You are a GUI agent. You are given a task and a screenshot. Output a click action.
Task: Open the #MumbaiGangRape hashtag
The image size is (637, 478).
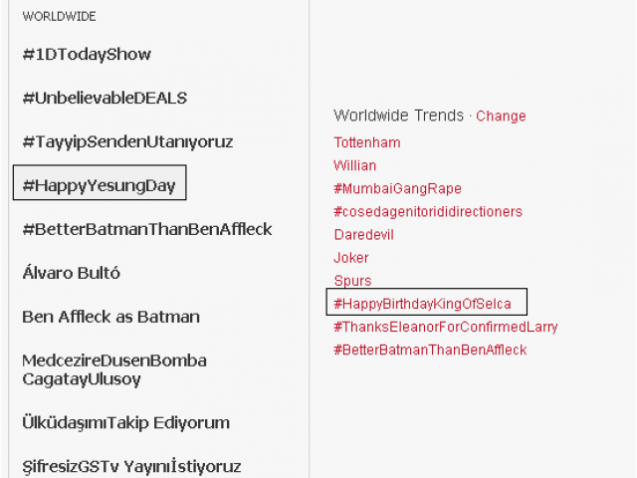click(398, 188)
